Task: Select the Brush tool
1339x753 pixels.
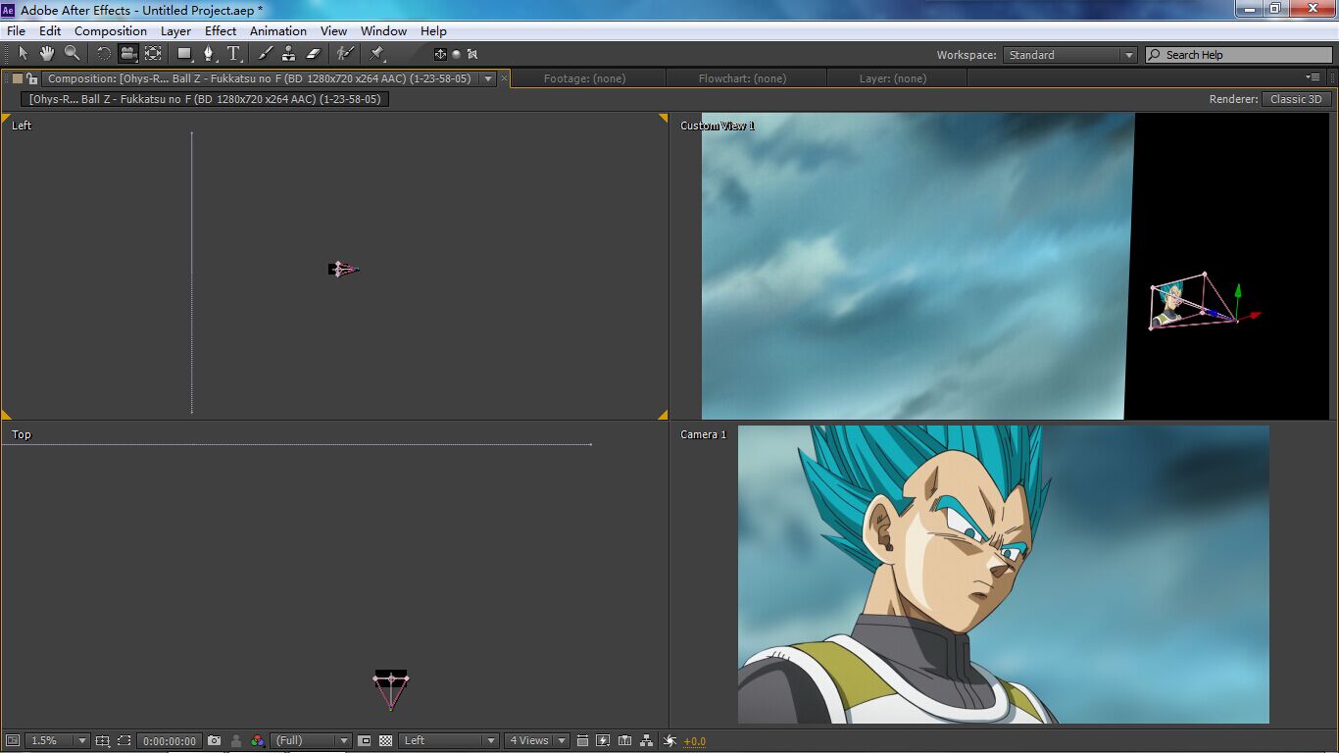Action: 266,54
